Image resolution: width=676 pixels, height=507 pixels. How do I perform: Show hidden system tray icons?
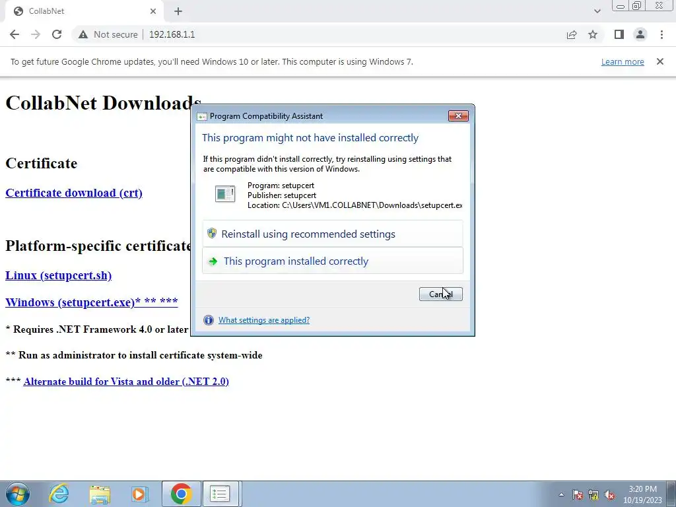pyautogui.click(x=561, y=494)
